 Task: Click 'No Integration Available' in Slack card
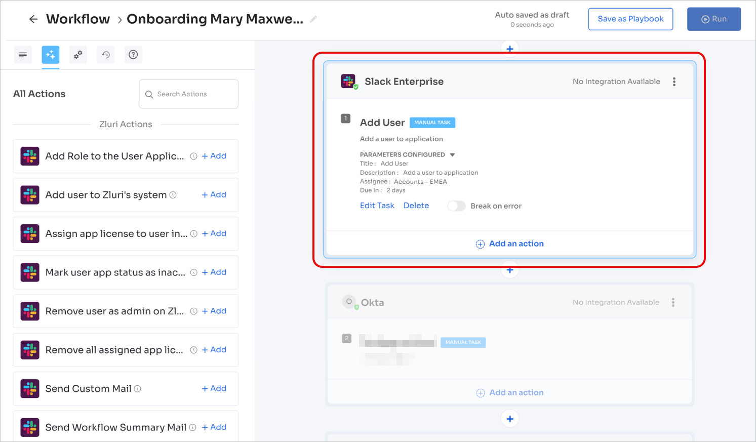[616, 82]
